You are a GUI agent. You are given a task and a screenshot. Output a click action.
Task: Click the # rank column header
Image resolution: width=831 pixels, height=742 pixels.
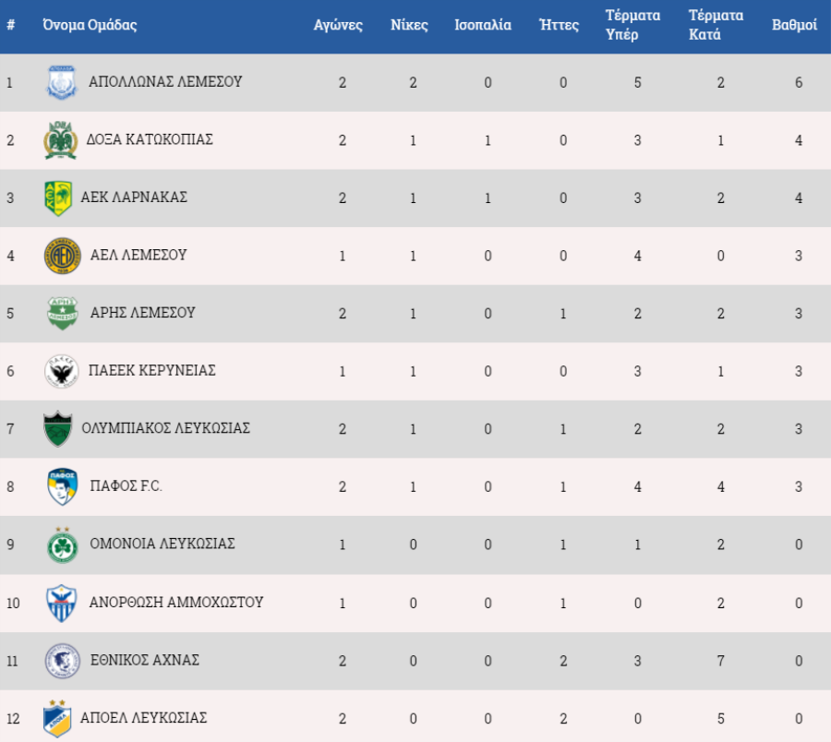pos(10,24)
